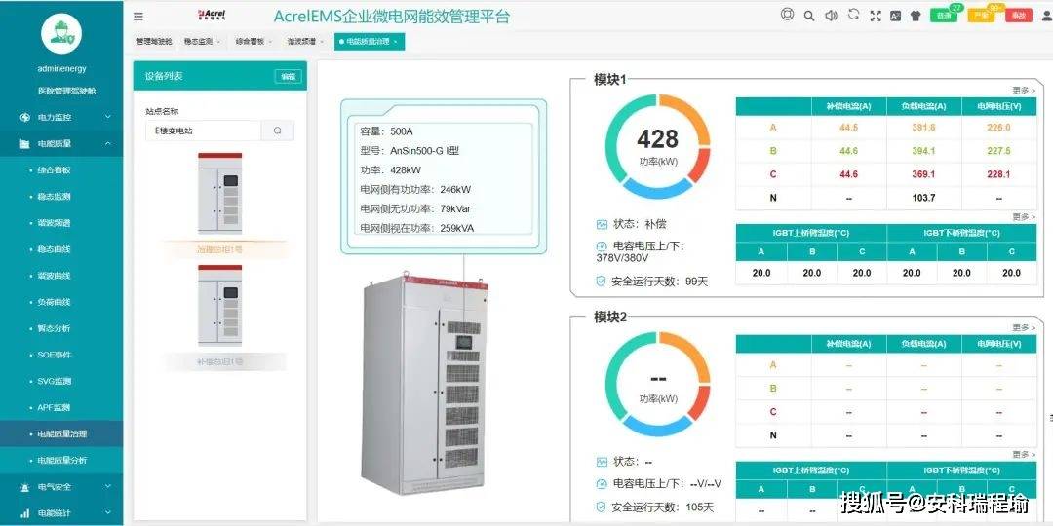Open 稳态曲线 in the sidebar menu

coord(54,249)
